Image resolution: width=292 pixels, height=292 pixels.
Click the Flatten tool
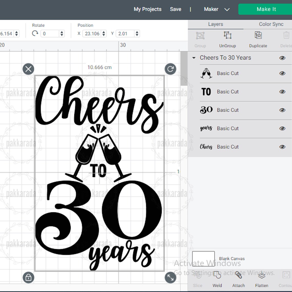(x=262, y=280)
